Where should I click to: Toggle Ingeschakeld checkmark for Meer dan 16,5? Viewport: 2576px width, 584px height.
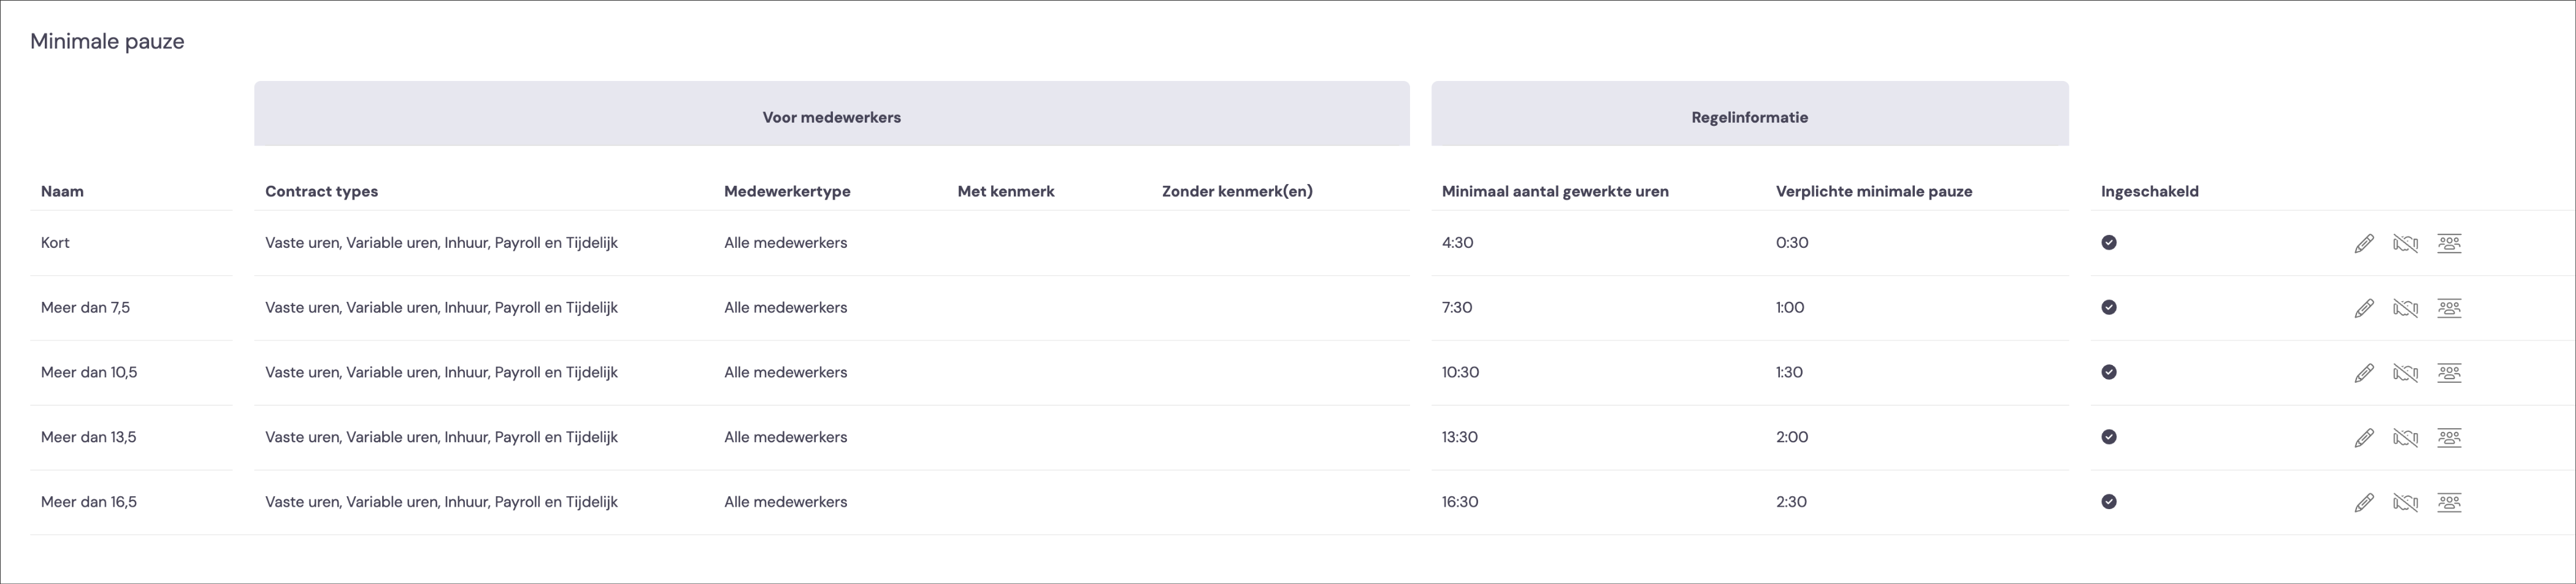coord(2109,501)
